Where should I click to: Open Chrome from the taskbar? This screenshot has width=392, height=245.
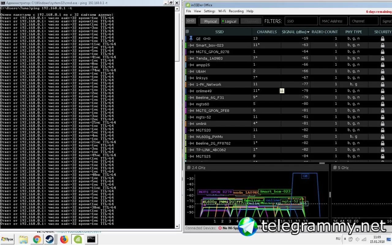37,239
